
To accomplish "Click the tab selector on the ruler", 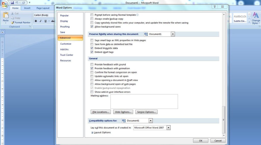I will (3, 32).
